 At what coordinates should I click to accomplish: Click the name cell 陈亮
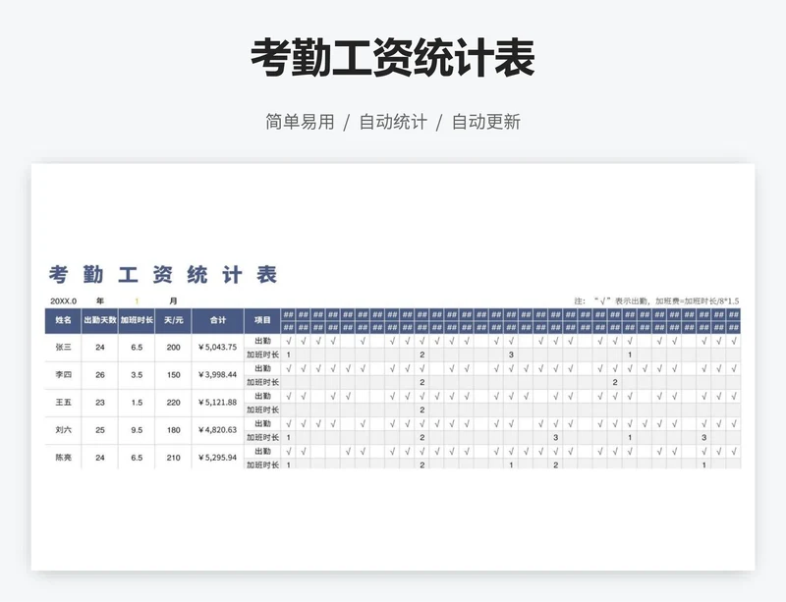(x=63, y=458)
